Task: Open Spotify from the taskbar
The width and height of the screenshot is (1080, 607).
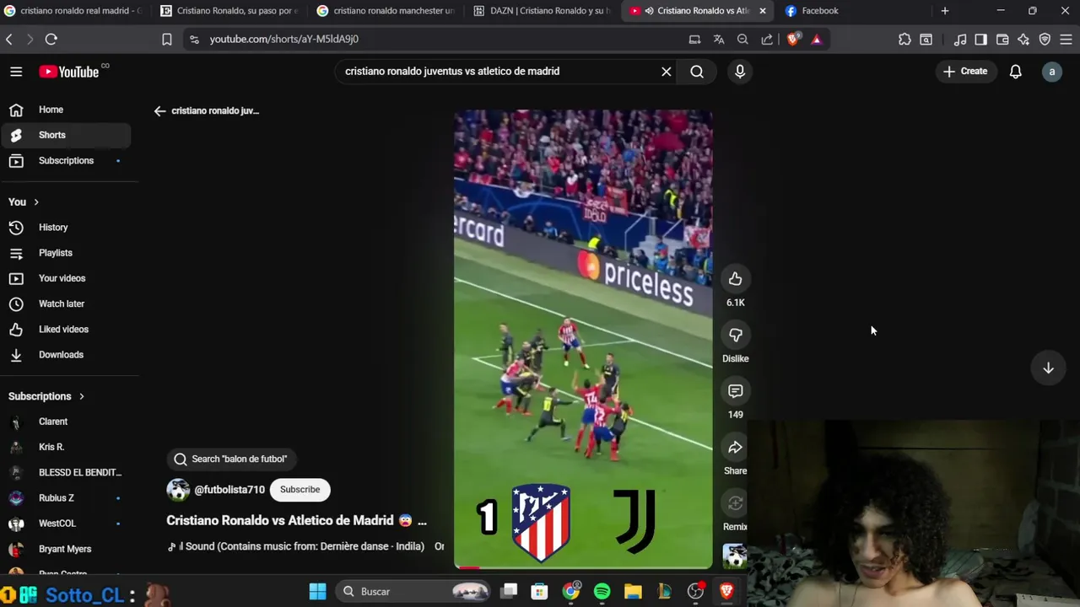Action: [602, 592]
